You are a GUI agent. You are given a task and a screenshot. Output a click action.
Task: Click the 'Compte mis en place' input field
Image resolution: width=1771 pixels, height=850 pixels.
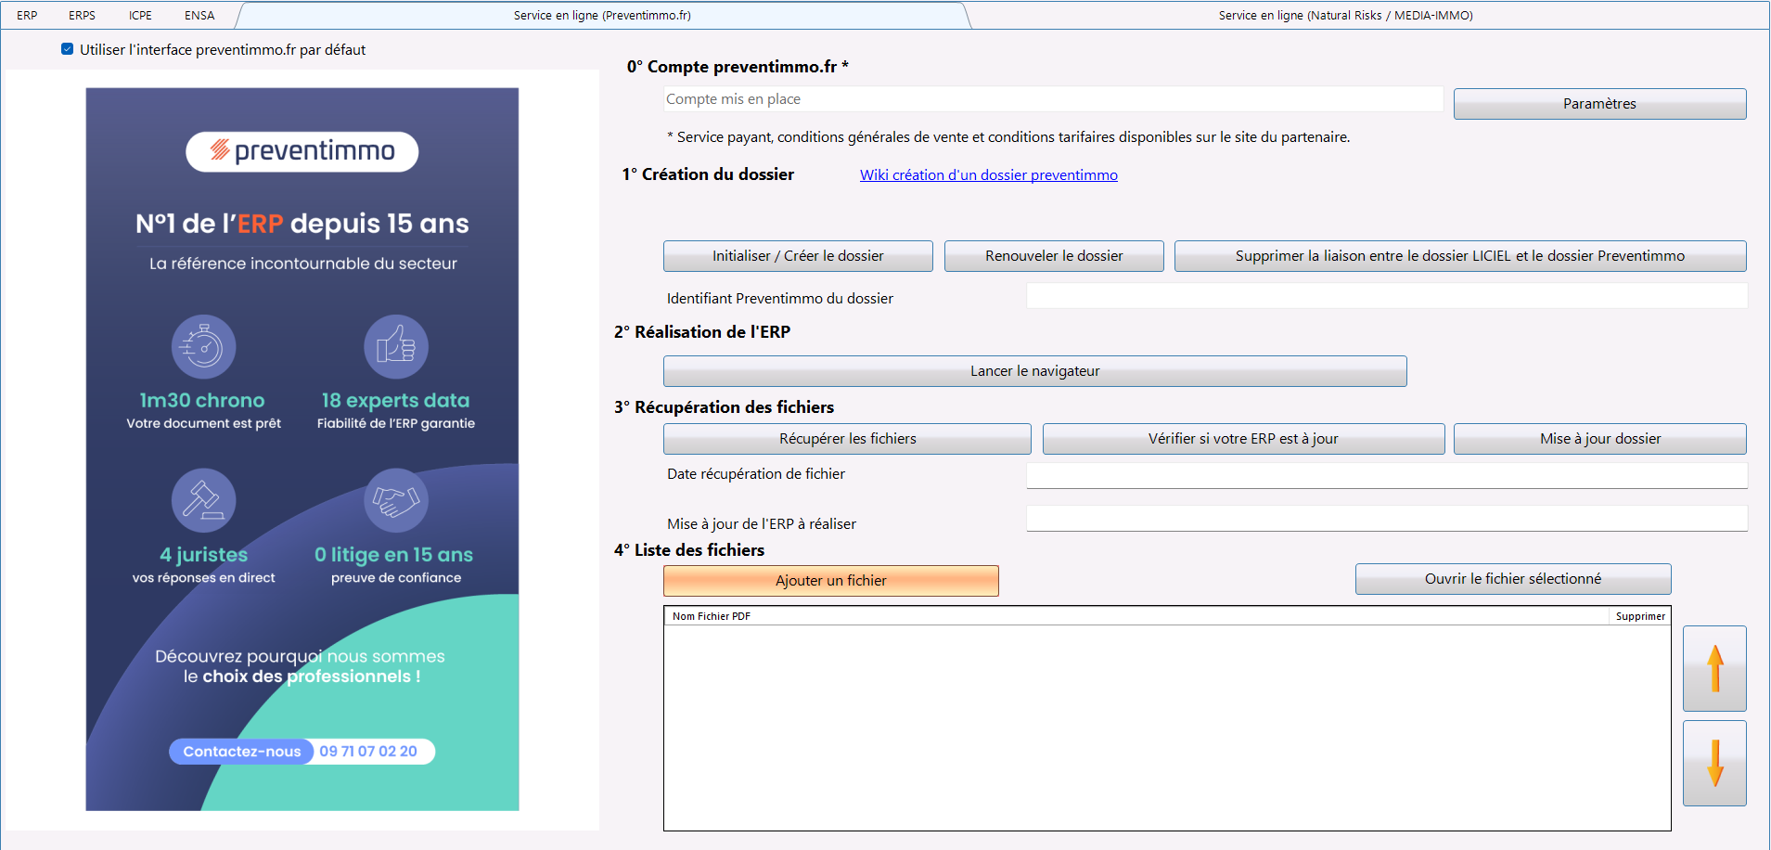tap(1053, 99)
